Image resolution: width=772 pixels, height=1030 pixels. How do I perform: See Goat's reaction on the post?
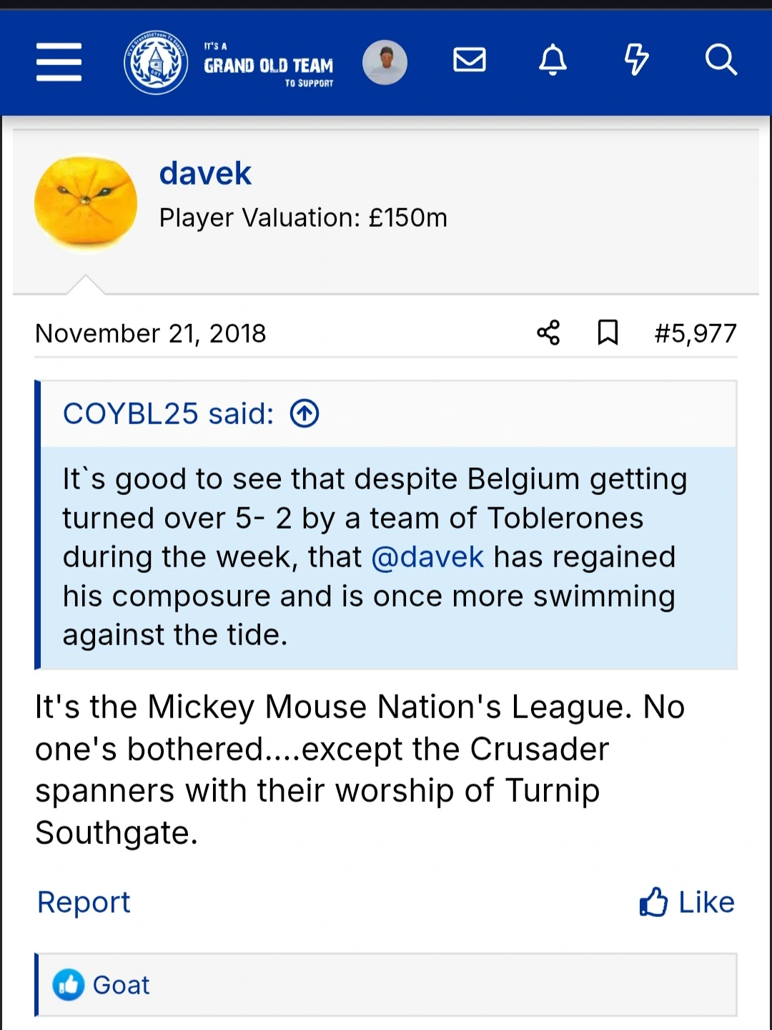[121, 985]
